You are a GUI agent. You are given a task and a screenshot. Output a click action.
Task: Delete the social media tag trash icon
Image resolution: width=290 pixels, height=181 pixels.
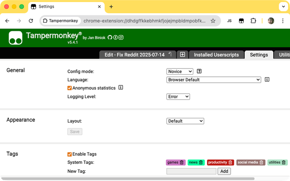coord(261,163)
